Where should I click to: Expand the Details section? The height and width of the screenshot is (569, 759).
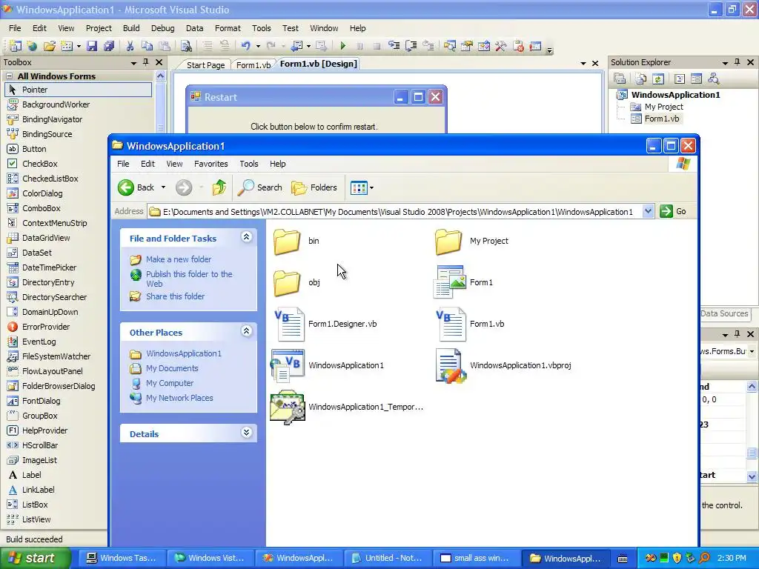(246, 433)
